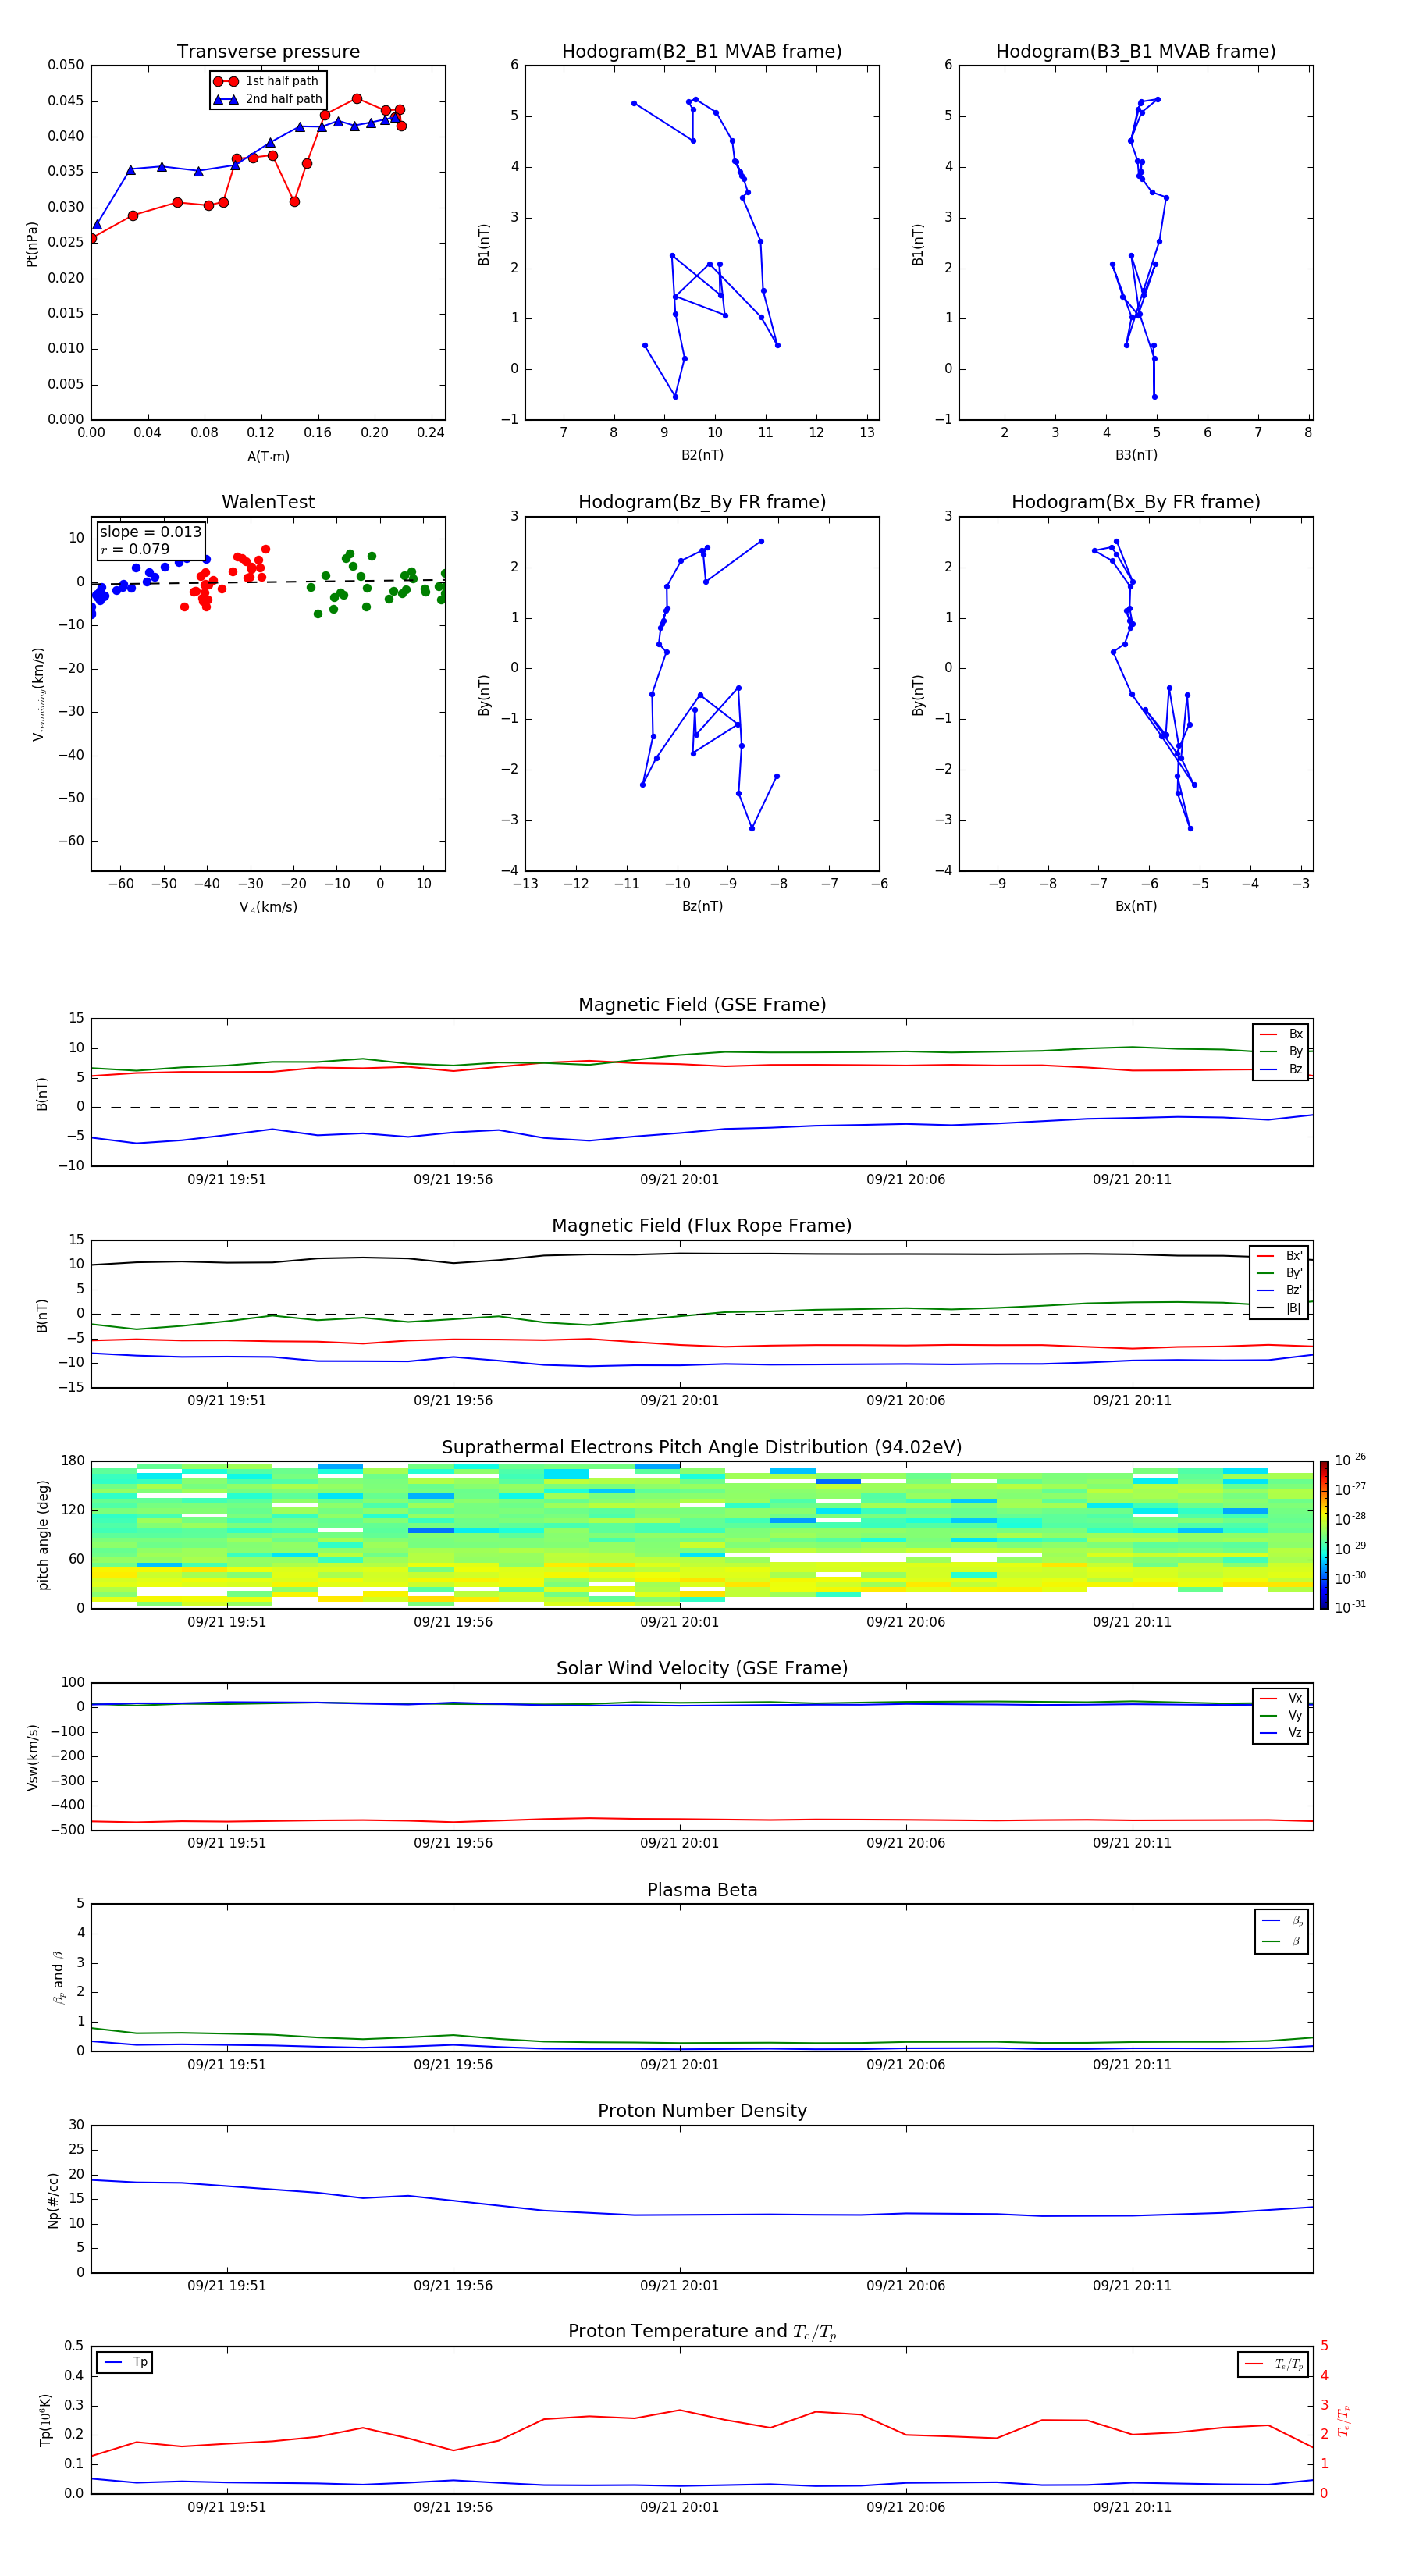Click 'Hodogram(Bx_By FR frame)' title
This screenshot has height=2576, width=1405.
[1136, 502]
